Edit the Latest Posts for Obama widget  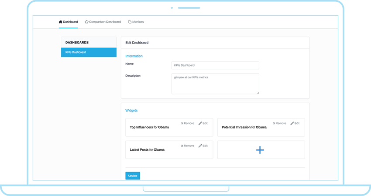tap(203, 146)
